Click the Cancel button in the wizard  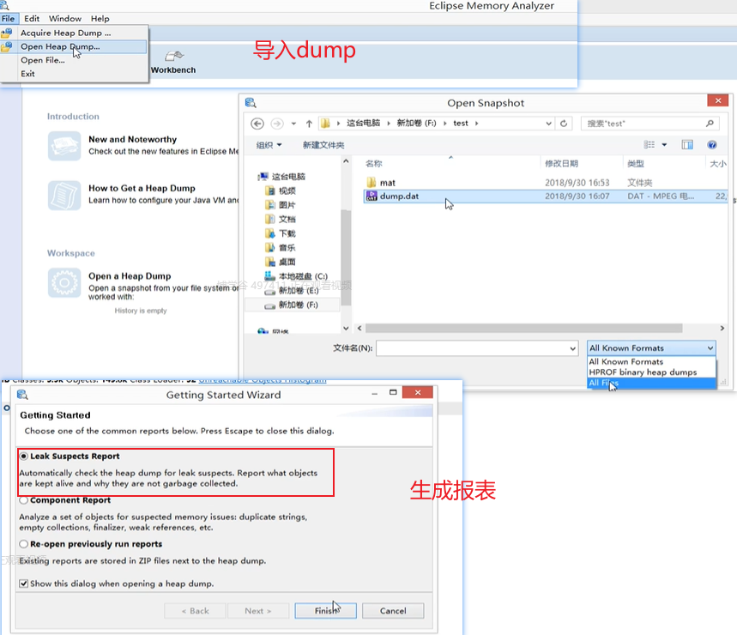[393, 611]
